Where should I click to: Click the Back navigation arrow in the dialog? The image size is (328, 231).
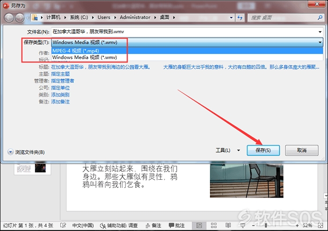pos(9,18)
